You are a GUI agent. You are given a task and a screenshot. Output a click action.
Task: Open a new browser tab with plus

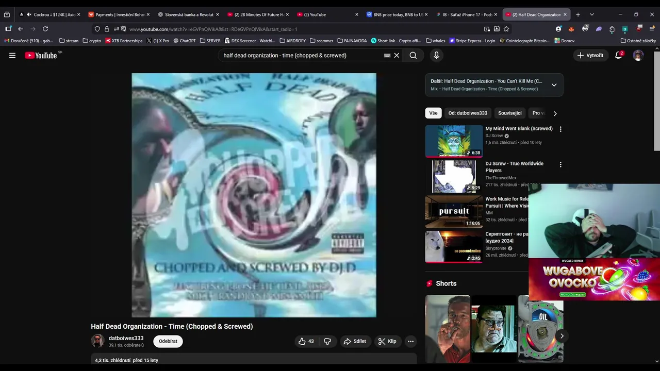(578, 14)
